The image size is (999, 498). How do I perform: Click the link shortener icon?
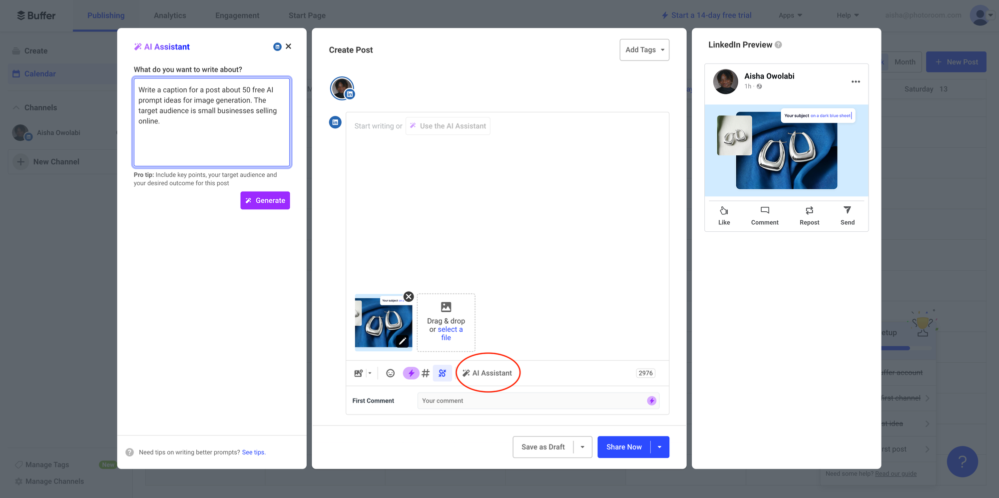[x=442, y=373]
